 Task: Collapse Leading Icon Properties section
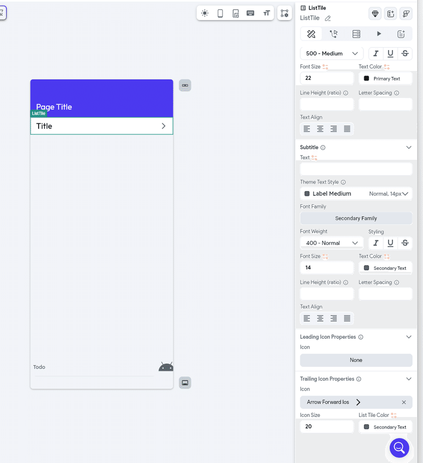click(x=409, y=337)
